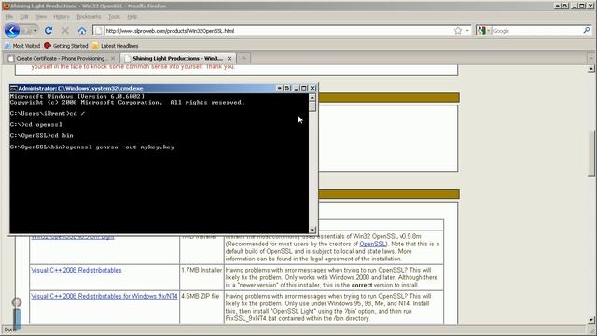The image size is (597, 336).
Task: Click the Firefox Back button
Action: (x=12, y=31)
